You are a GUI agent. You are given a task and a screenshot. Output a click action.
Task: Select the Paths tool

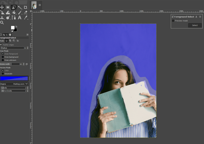pyautogui.click(x=14, y=18)
